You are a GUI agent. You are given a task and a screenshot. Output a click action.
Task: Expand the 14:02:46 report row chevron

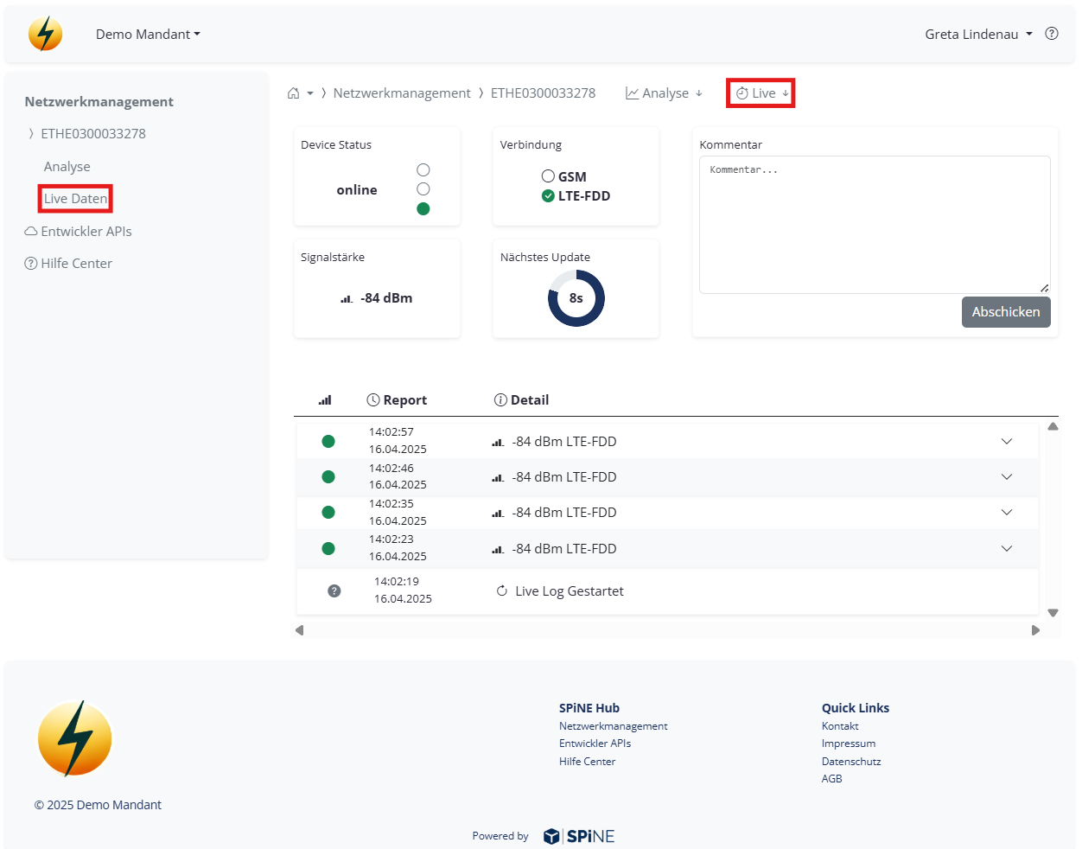1007,476
